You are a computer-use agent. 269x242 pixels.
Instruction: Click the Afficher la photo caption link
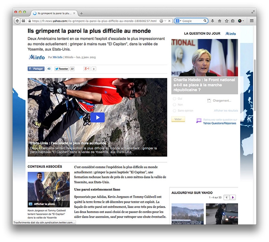click(x=44, y=204)
